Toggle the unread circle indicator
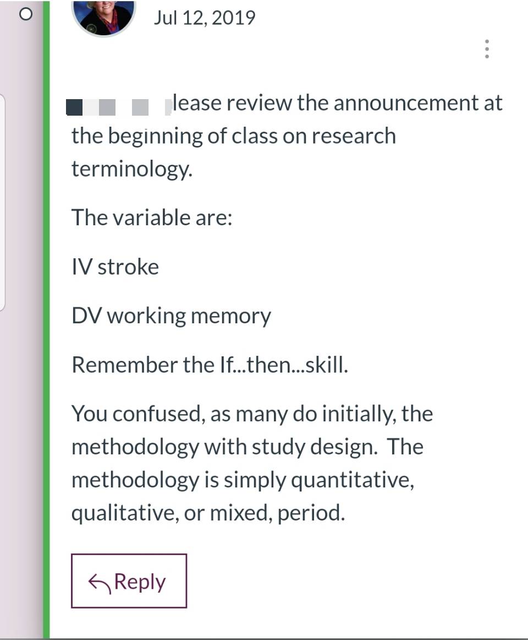Screen dimensions: 528x640 pos(26,15)
